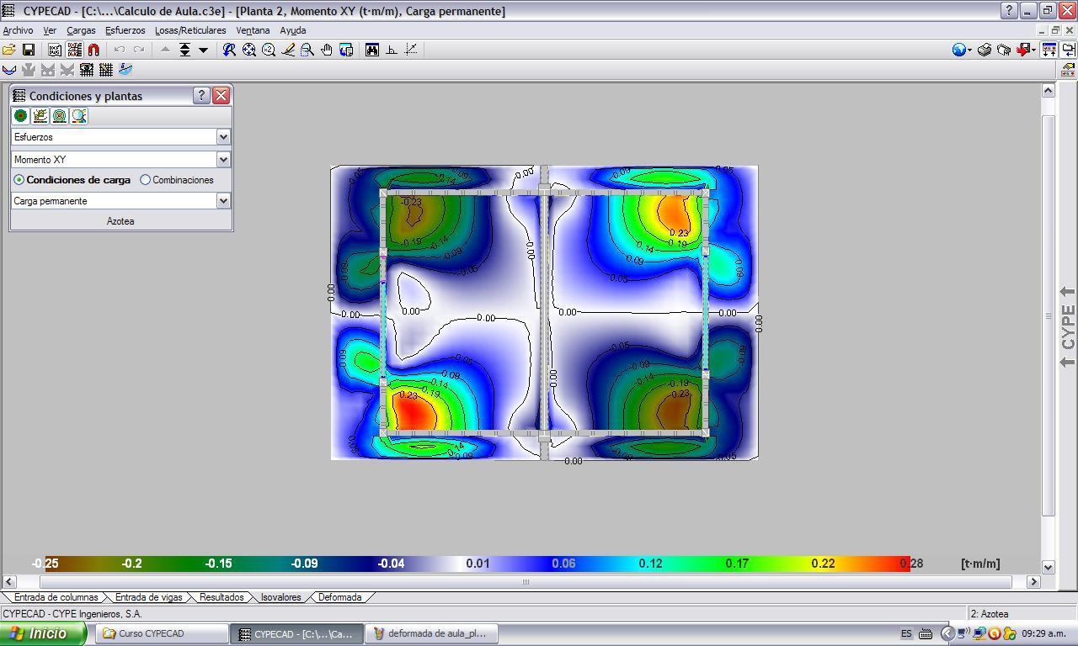The height and width of the screenshot is (646, 1078).
Task: Switch to the Deformada tab
Action: click(x=339, y=597)
